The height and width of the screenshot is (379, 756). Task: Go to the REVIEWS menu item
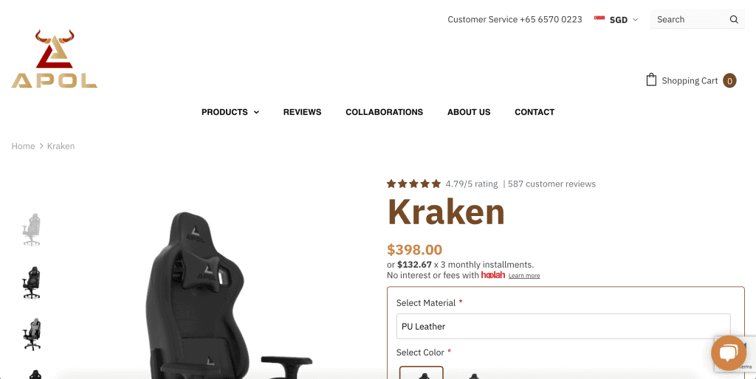tap(302, 112)
